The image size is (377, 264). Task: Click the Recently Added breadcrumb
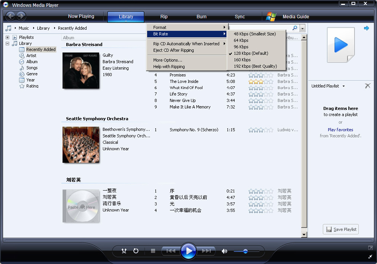pyautogui.click(x=72, y=28)
